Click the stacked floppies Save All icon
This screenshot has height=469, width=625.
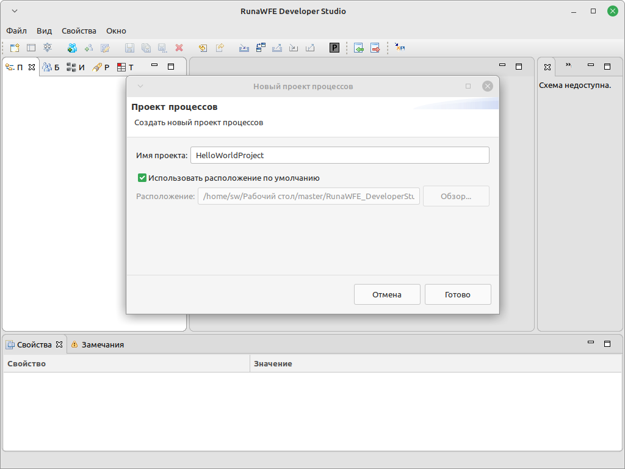click(146, 48)
